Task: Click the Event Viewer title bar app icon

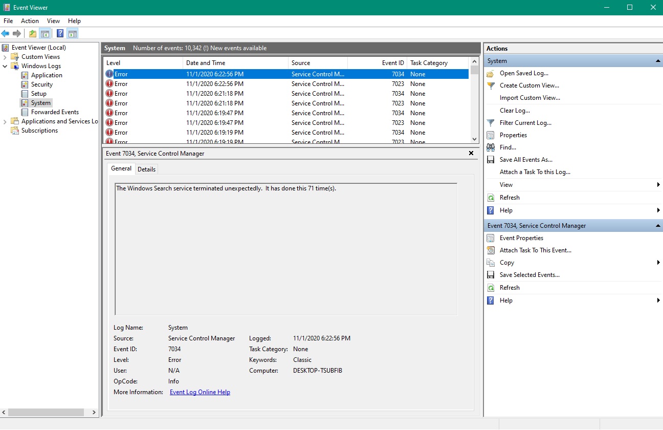Action: [x=6, y=8]
